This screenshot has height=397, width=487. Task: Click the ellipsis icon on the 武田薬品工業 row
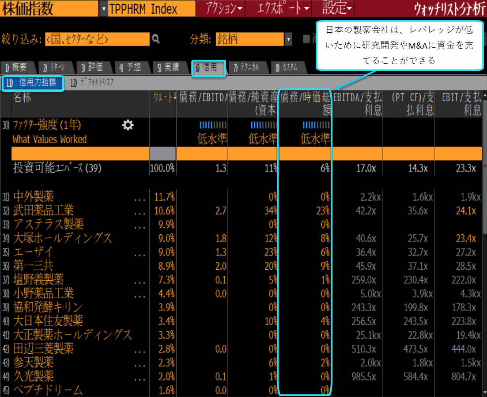(x=140, y=214)
